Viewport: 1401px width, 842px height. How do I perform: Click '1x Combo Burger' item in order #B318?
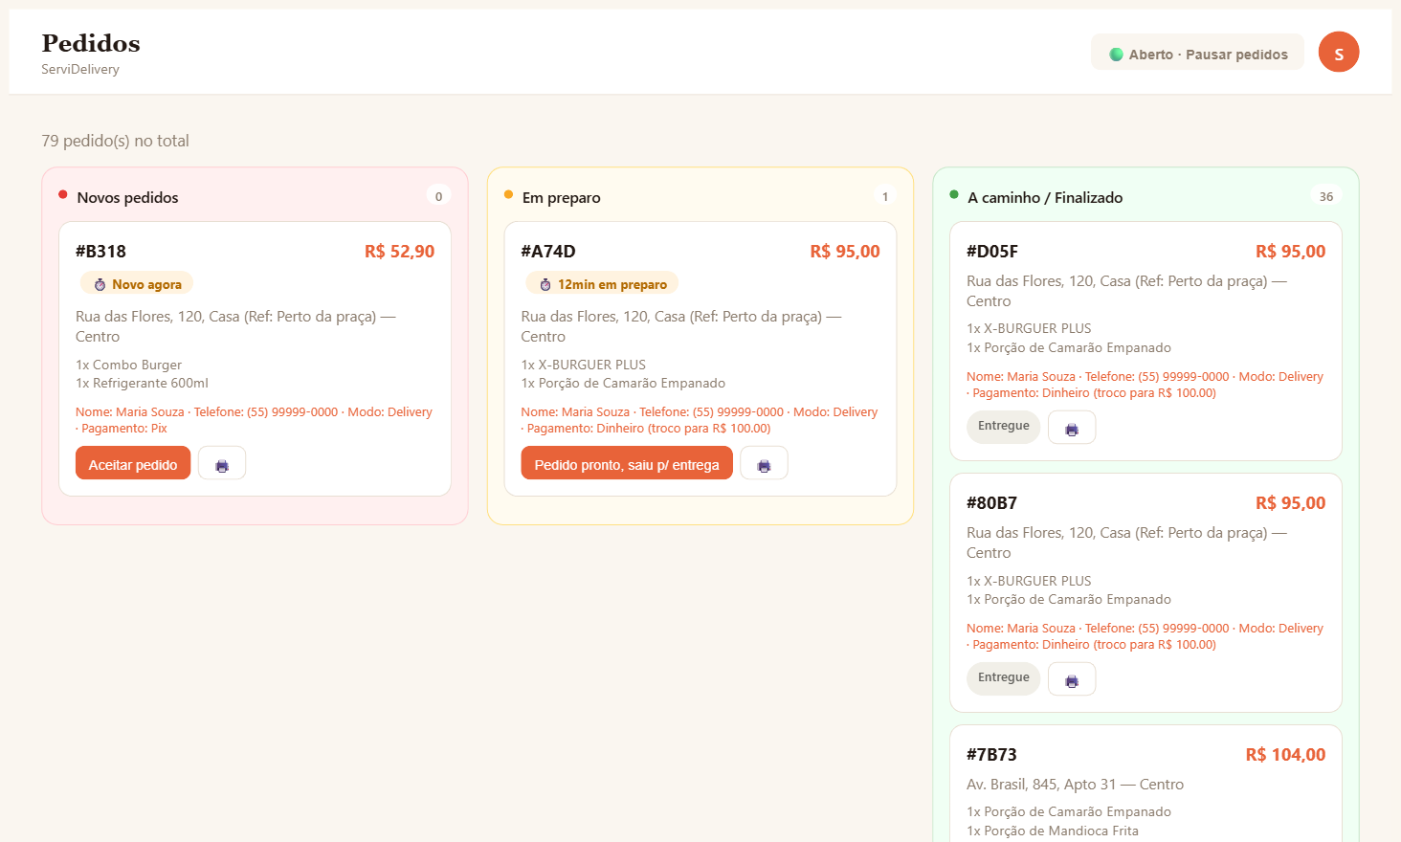(128, 365)
